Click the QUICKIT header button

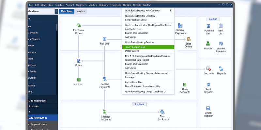tap(213, 19)
